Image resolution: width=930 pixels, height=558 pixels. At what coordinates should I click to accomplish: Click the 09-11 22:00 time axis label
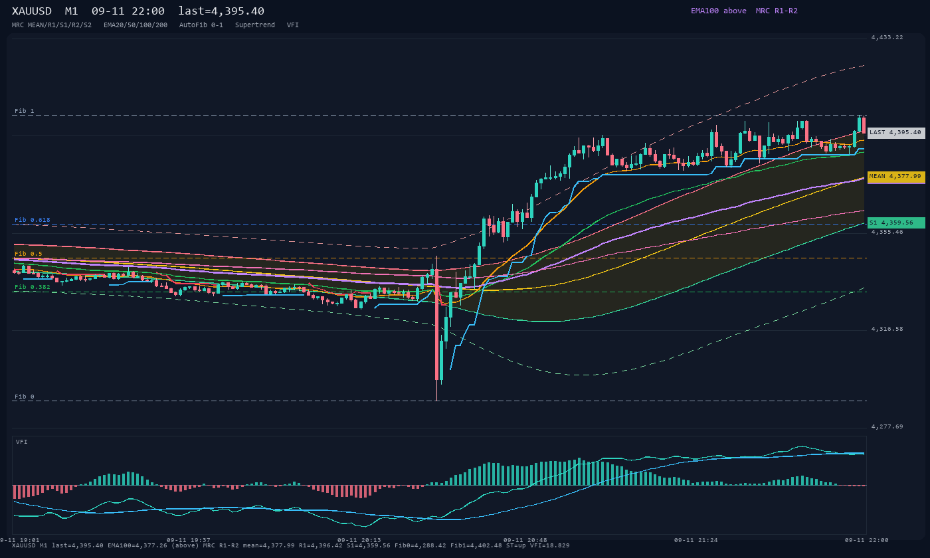pyautogui.click(x=867, y=540)
